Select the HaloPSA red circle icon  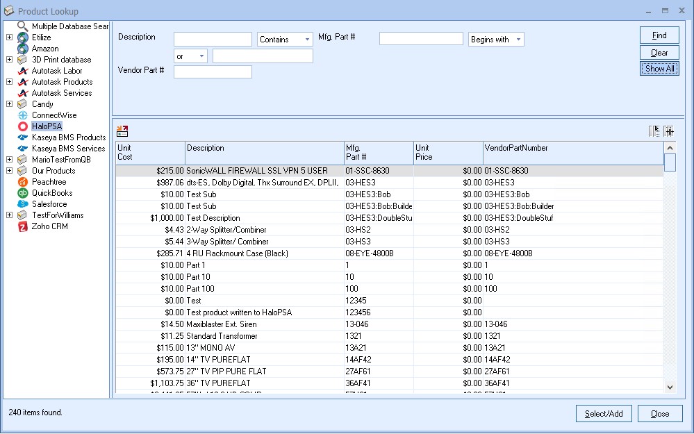[23, 126]
